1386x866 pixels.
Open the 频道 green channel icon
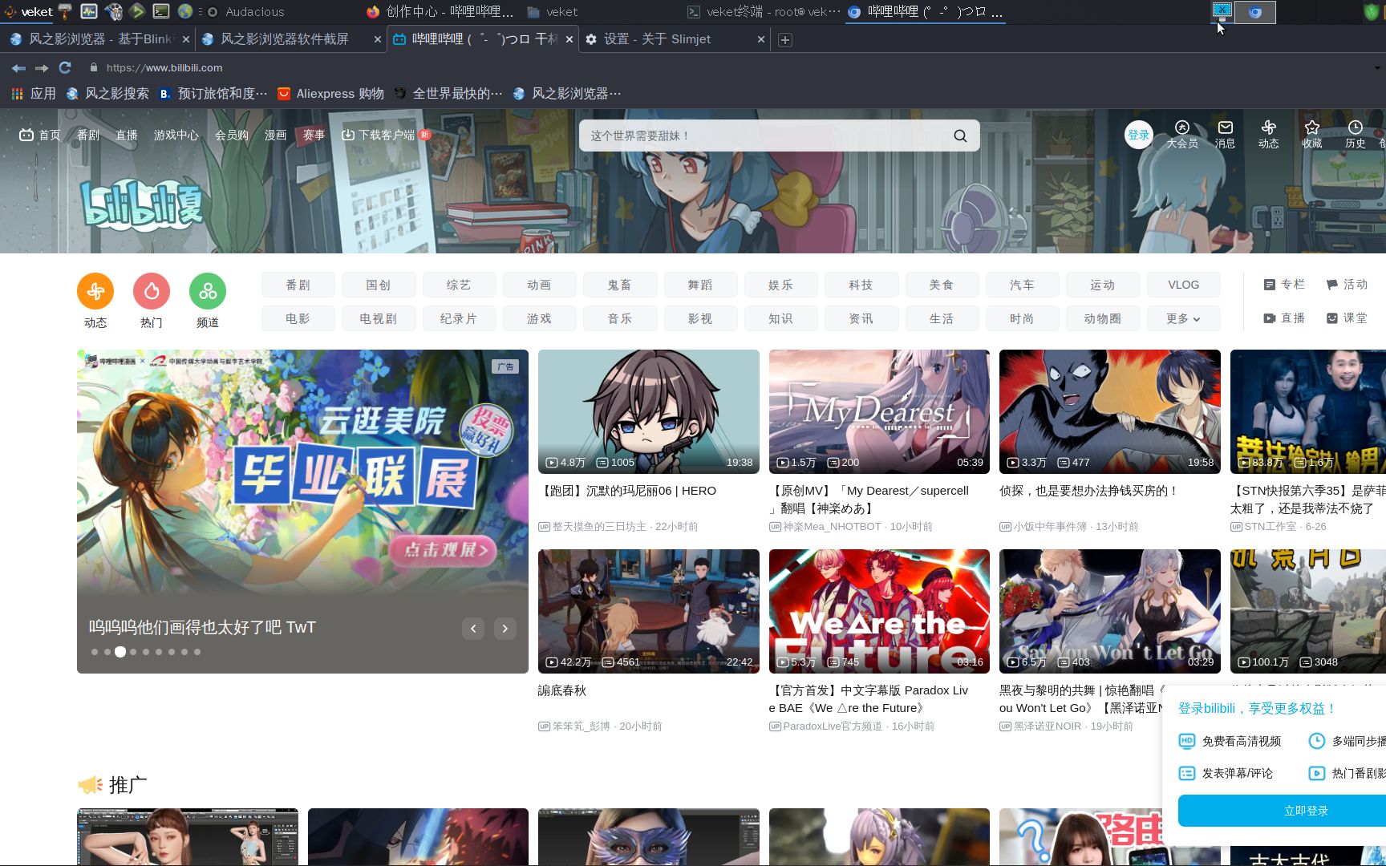[x=208, y=291]
